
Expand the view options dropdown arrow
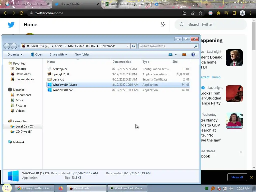coord(176,54)
